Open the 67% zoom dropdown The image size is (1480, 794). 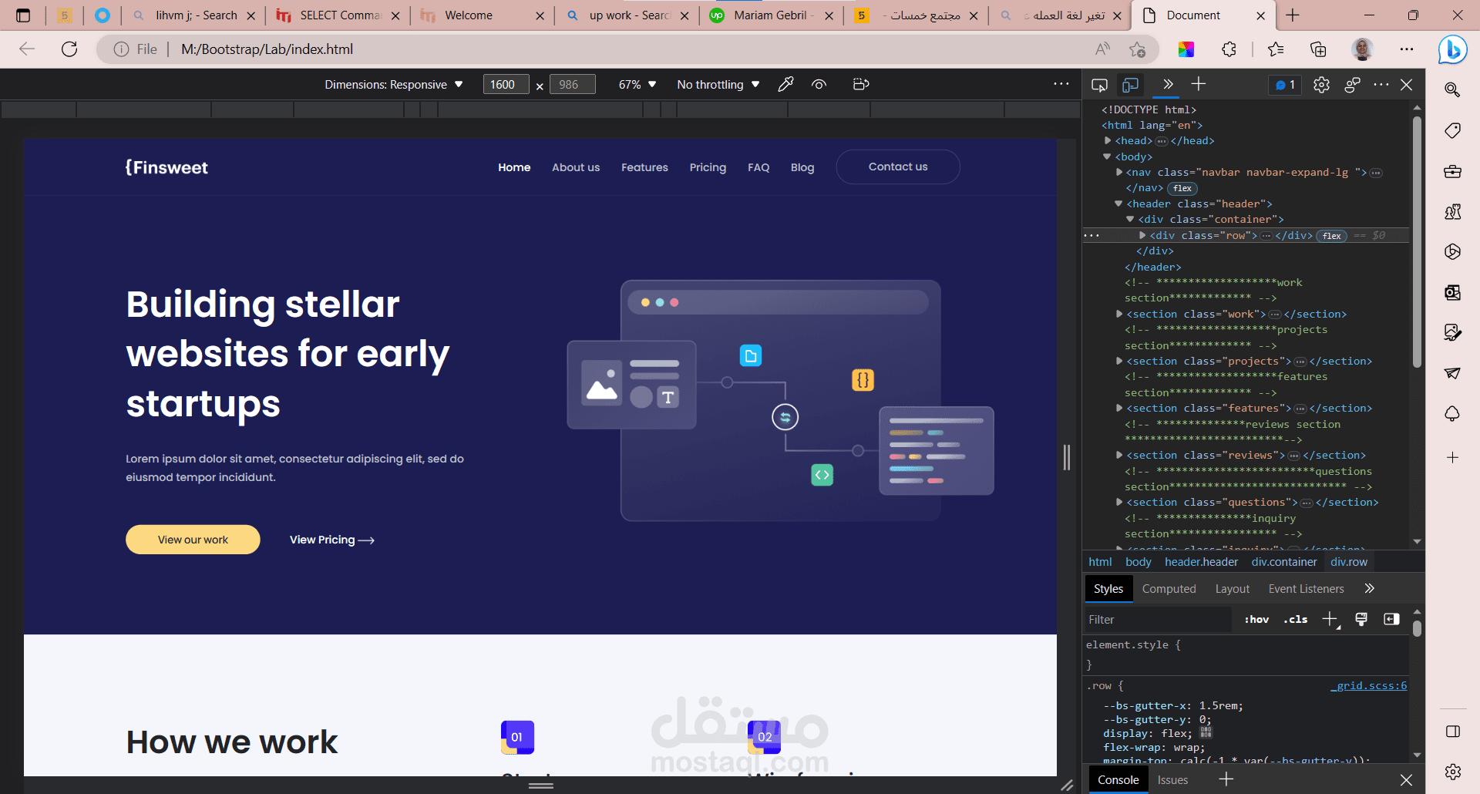coord(637,84)
